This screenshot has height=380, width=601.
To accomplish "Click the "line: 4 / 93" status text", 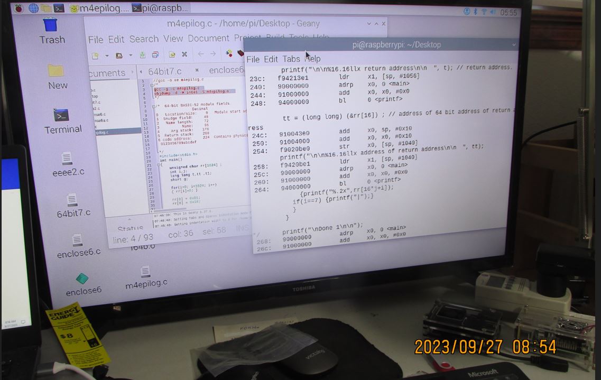I will (133, 239).
